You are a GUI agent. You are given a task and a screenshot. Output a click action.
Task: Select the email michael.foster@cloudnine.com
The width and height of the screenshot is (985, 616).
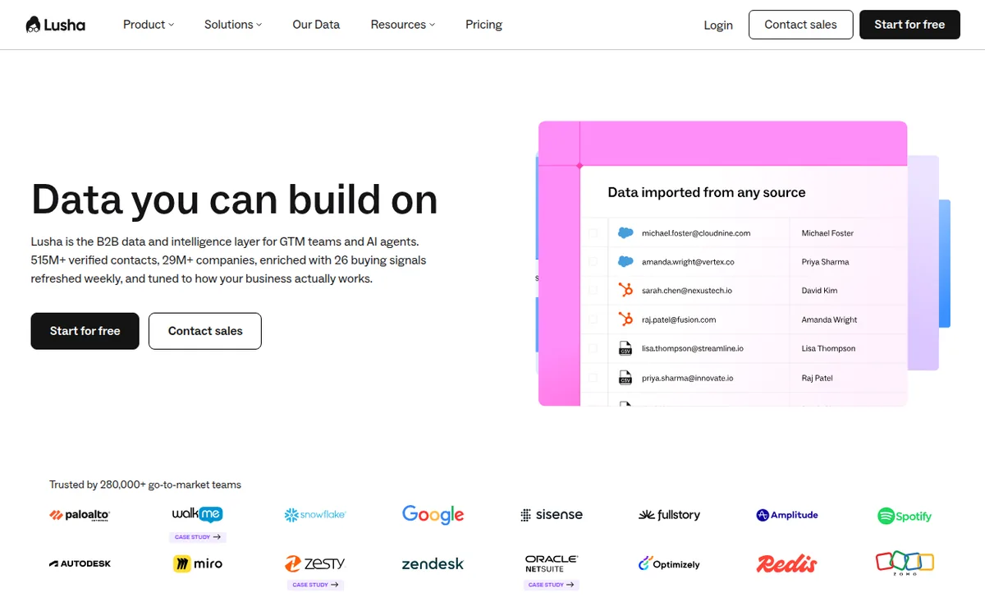pyautogui.click(x=696, y=233)
